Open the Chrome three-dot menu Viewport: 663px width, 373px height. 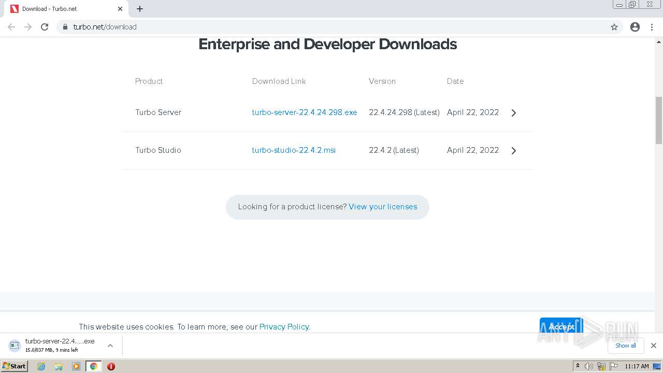click(x=652, y=27)
